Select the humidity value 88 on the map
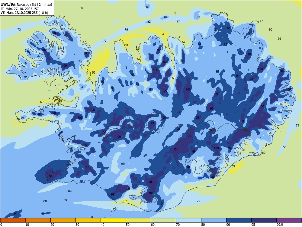The image size is (302, 227). [x=45, y=201]
